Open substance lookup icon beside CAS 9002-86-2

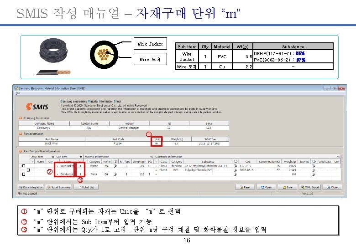click(x=236, y=170)
